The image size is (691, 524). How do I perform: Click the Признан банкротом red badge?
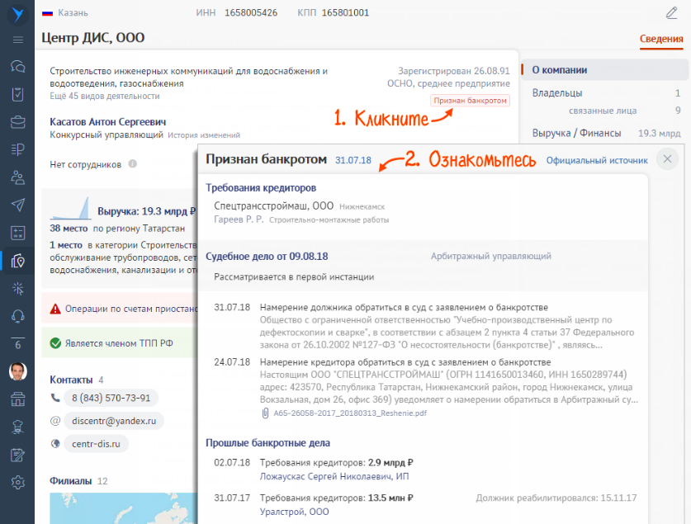[471, 101]
